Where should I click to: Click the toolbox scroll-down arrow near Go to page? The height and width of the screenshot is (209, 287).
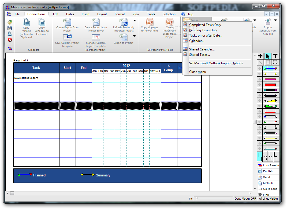pos(255,189)
